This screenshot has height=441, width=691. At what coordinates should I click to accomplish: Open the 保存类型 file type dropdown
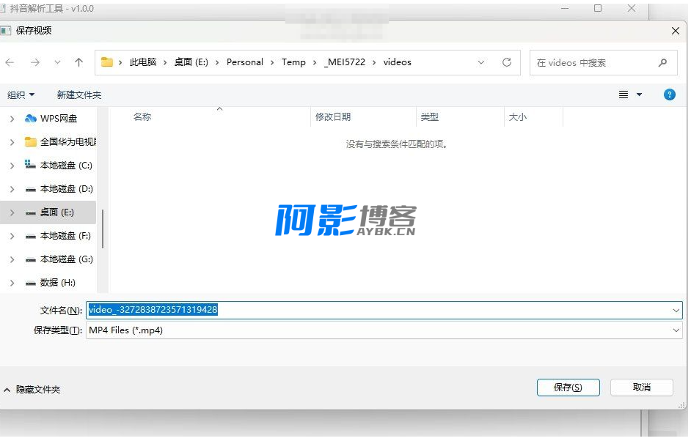pos(676,330)
